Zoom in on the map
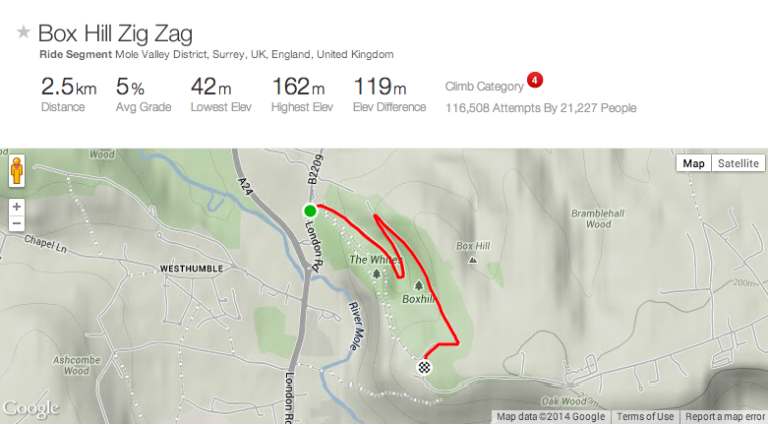The image size is (768, 425). point(16,207)
